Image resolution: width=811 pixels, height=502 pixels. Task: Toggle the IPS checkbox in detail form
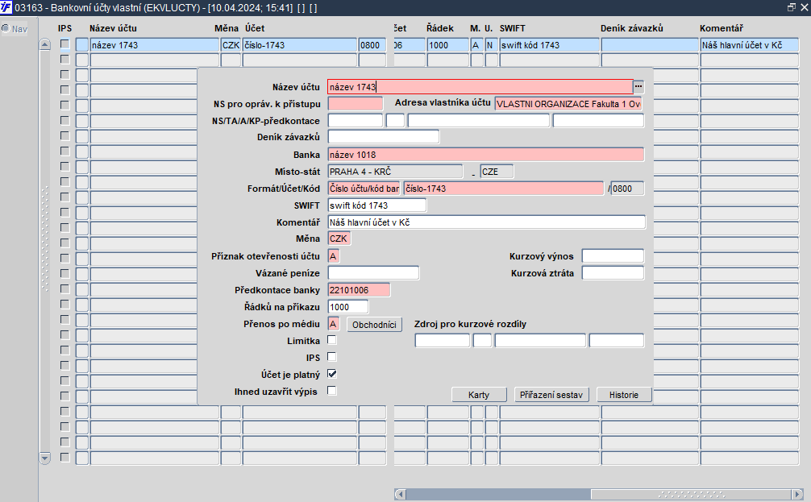pyautogui.click(x=332, y=357)
